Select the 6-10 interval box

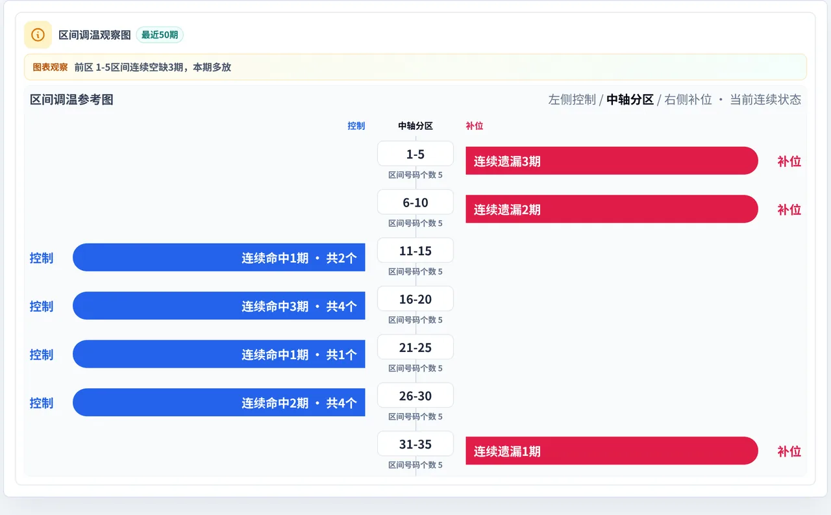[x=415, y=202]
